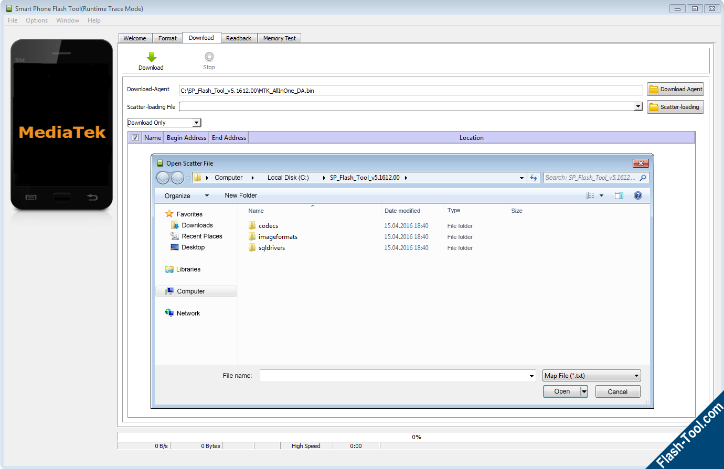Expand the Download Only mode dropdown
This screenshot has height=469, width=724.
[196, 123]
